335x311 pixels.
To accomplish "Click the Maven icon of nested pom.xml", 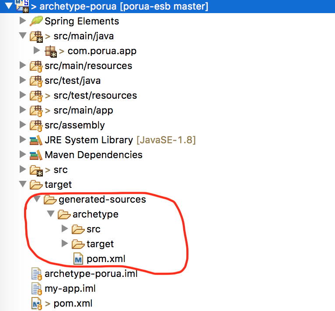I will click(x=78, y=259).
